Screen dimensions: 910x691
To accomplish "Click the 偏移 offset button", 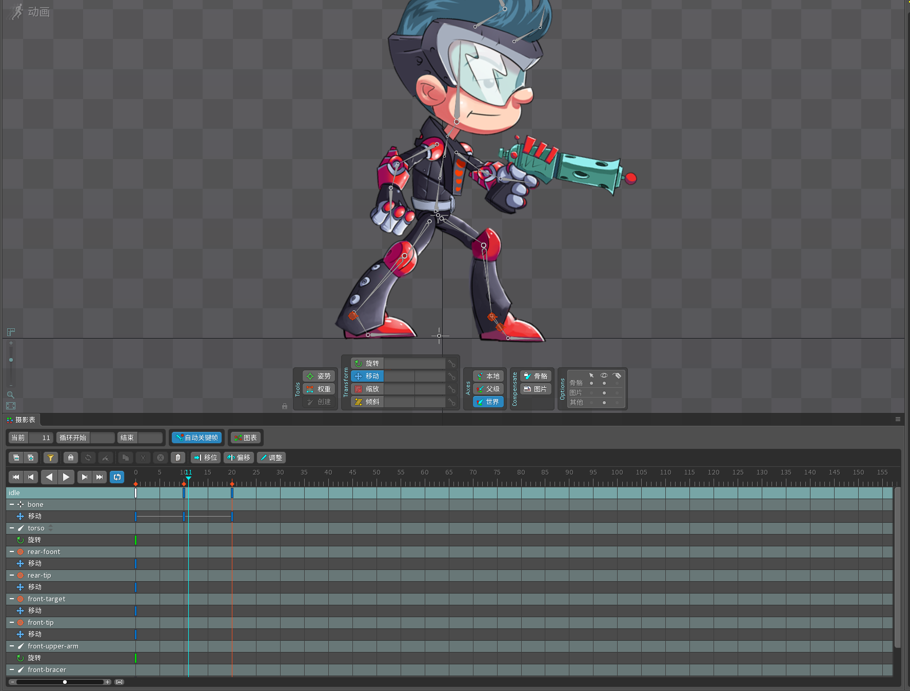I will click(x=239, y=458).
